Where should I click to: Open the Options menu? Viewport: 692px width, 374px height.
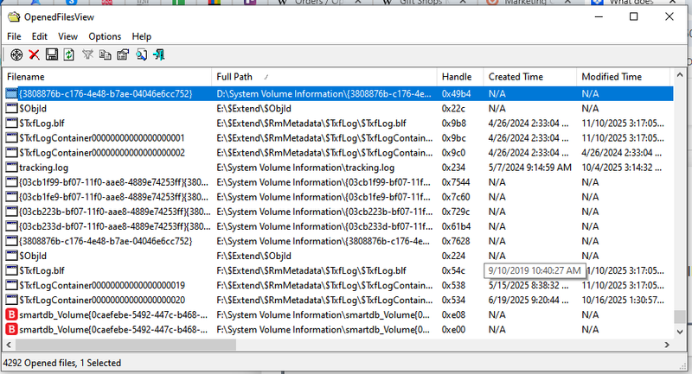[105, 37]
